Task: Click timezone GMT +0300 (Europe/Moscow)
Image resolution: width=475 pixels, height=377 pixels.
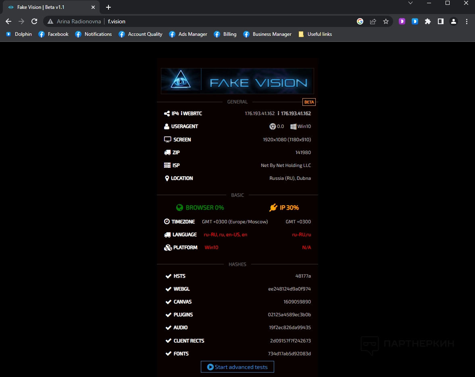Action: pos(235,222)
